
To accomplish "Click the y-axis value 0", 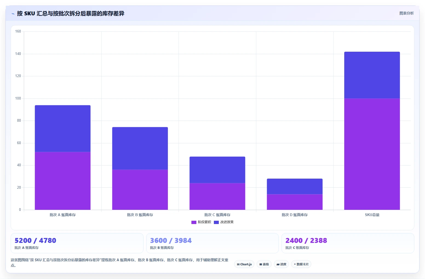I will click(x=20, y=210).
